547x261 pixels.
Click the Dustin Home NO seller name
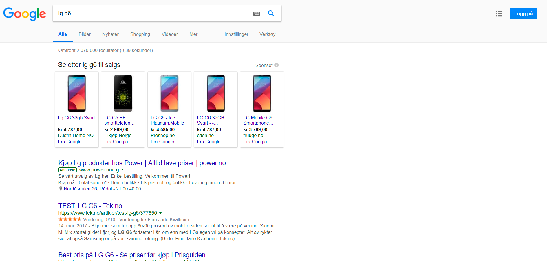pyautogui.click(x=76, y=135)
